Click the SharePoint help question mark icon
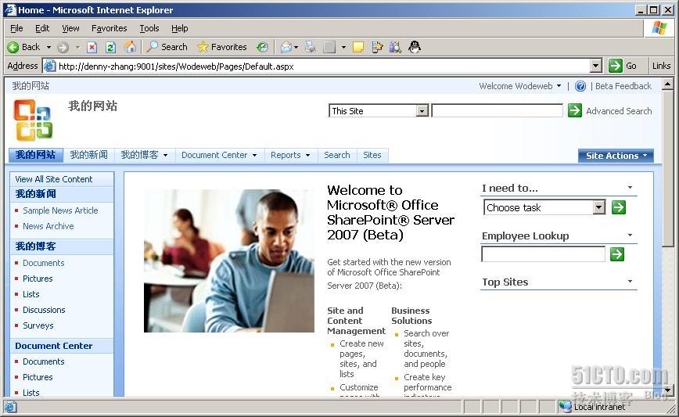Image resolution: width=679 pixels, height=417 pixels. pyautogui.click(x=580, y=86)
